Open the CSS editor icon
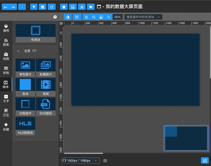Viewport: 211px width, 166px height. point(73,7)
